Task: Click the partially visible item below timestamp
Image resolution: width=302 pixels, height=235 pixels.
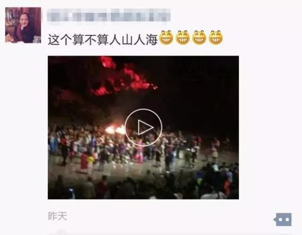Action: [x=61, y=232]
